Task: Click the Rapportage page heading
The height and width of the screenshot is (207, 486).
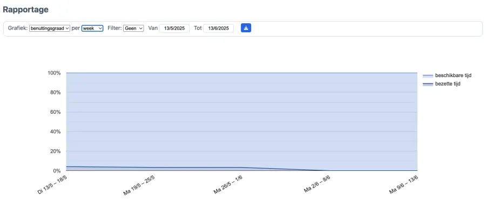Action: click(x=25, y=10)
